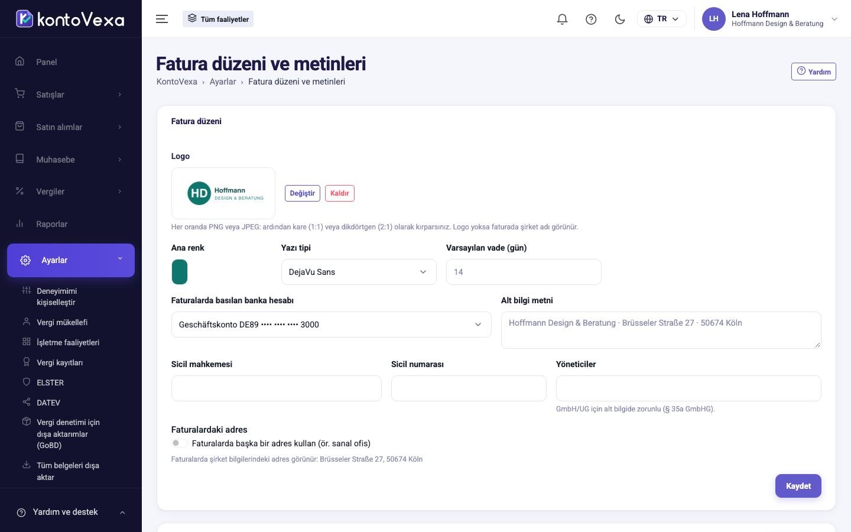The height and width of the screenshot is (532, 851).
Task: Switch to dark mode moon icon
Action: point(620,19)
